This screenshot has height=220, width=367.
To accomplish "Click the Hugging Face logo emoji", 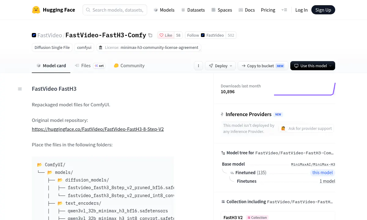I will [36, 10].
